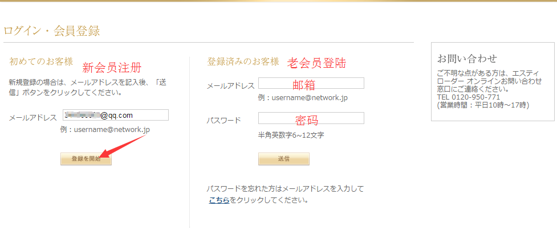The image size is (557, 235).
Task: Focus the registered-customer メールアドレス input box
Action: point(311,83)
